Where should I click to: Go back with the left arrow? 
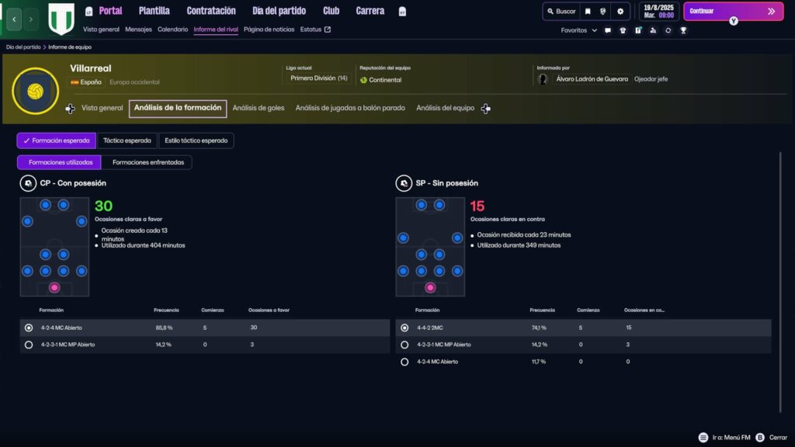[x=14, y=19]
